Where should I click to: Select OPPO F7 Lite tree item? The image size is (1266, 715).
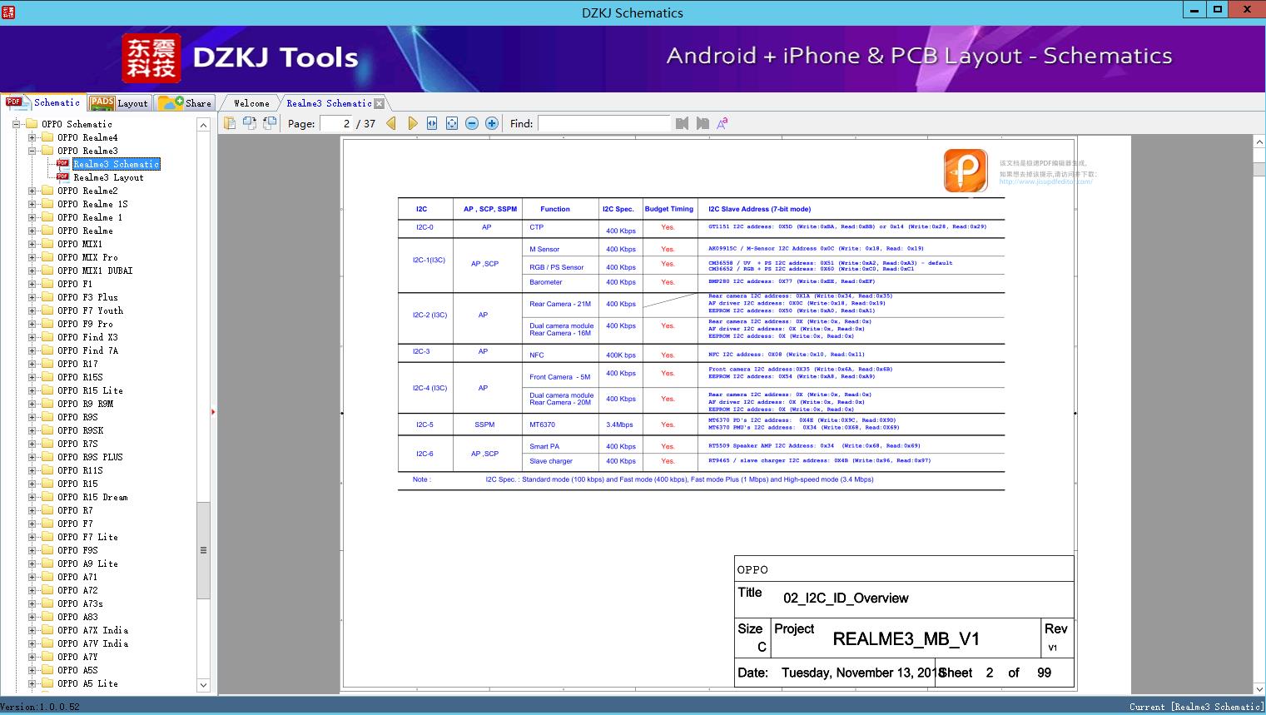click(x=87, y=537)
